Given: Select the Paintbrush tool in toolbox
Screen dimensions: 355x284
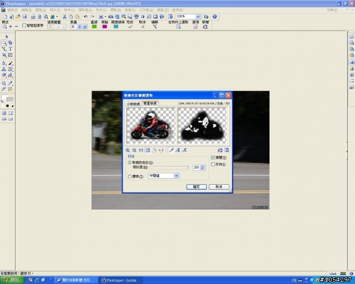Looking at the screenshot, I should tap(11, 63).
